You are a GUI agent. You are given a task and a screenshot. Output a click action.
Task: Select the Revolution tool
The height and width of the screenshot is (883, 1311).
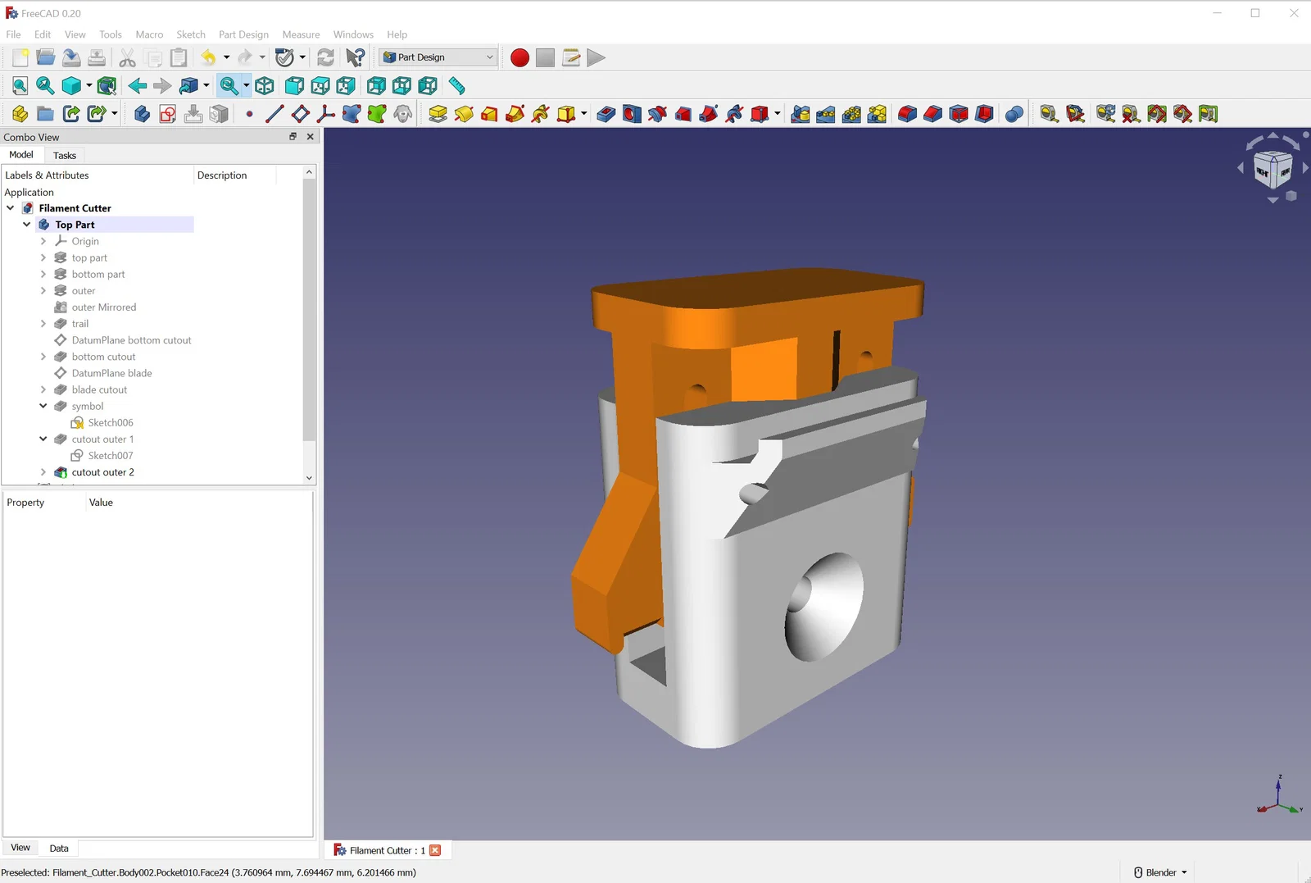(464, 114)
